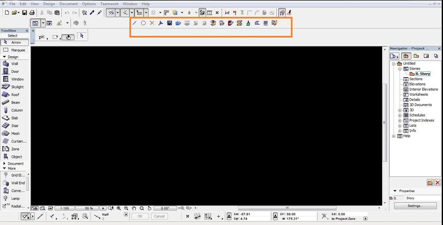This screenshot has height=225, width=443.
Task: Expand the Help node in Navigator
Action: coord(394,136)
